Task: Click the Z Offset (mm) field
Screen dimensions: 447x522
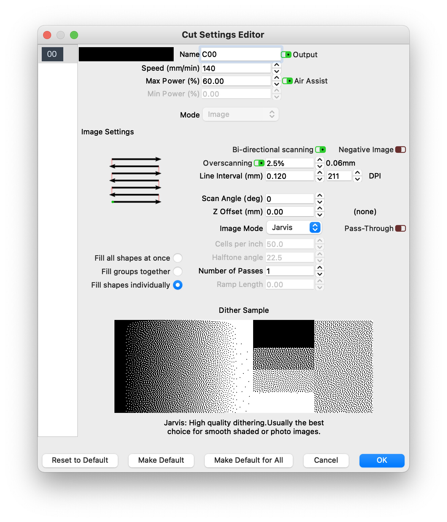Action: [x=290, y=212]
